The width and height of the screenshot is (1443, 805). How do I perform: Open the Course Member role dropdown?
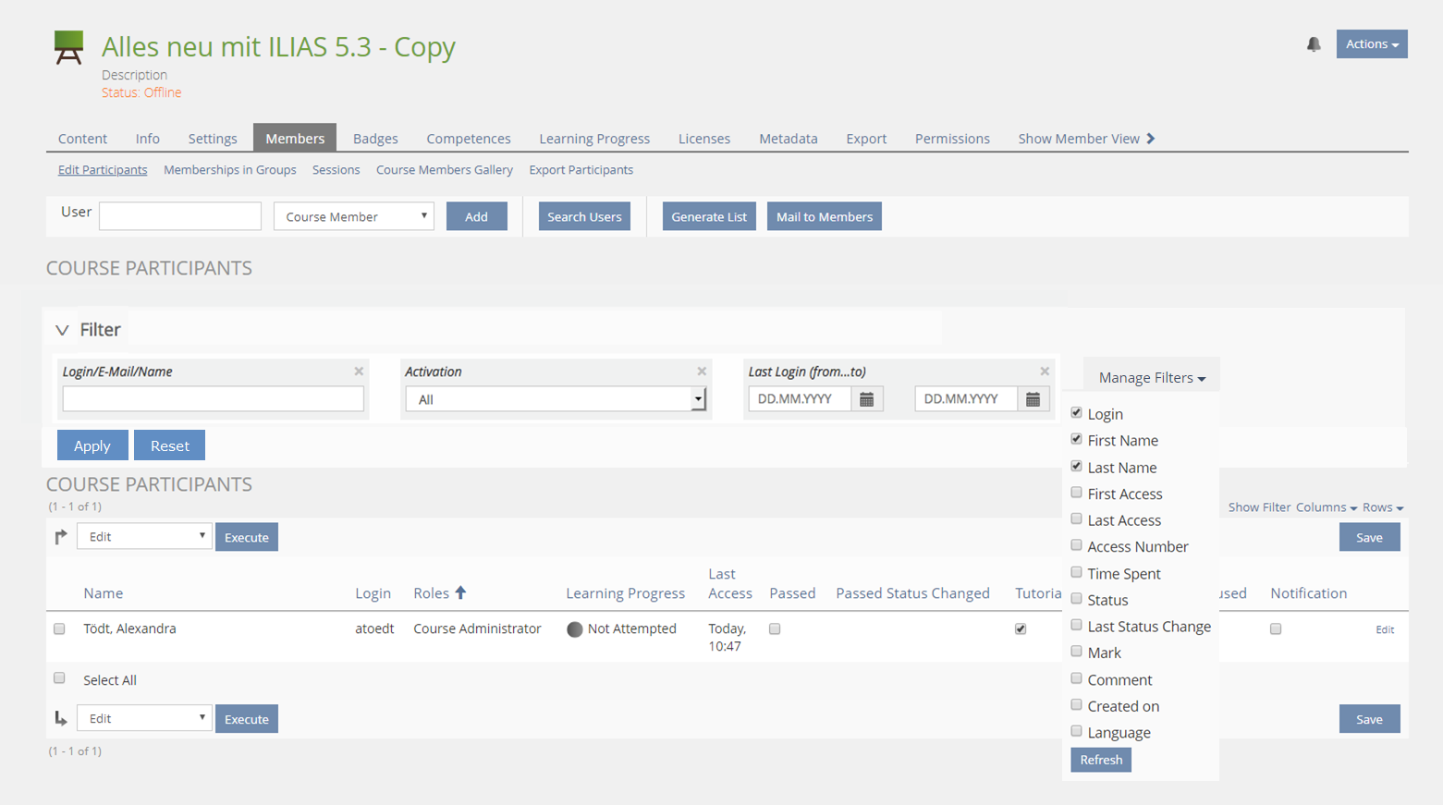[354, 216]
